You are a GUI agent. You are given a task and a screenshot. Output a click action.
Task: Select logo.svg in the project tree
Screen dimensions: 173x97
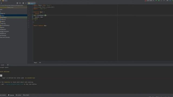tap(3, 23)
